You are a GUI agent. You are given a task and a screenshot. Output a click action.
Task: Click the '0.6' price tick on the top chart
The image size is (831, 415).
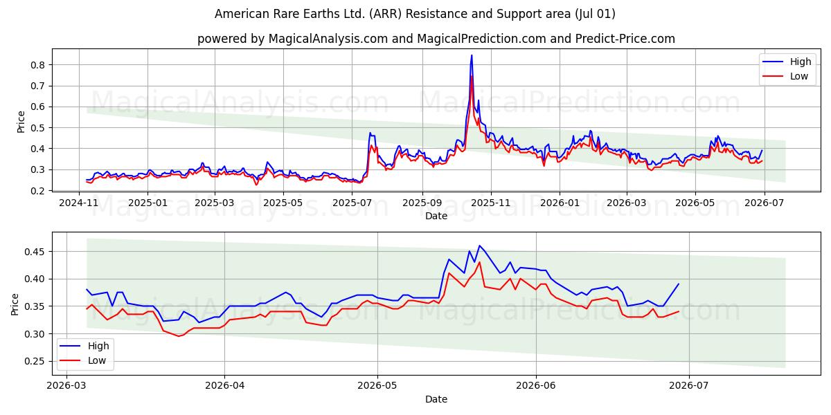[x=39, y=107]
